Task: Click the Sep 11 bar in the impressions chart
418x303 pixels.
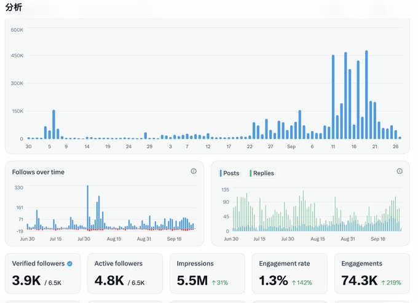Action: coord(333,96)
